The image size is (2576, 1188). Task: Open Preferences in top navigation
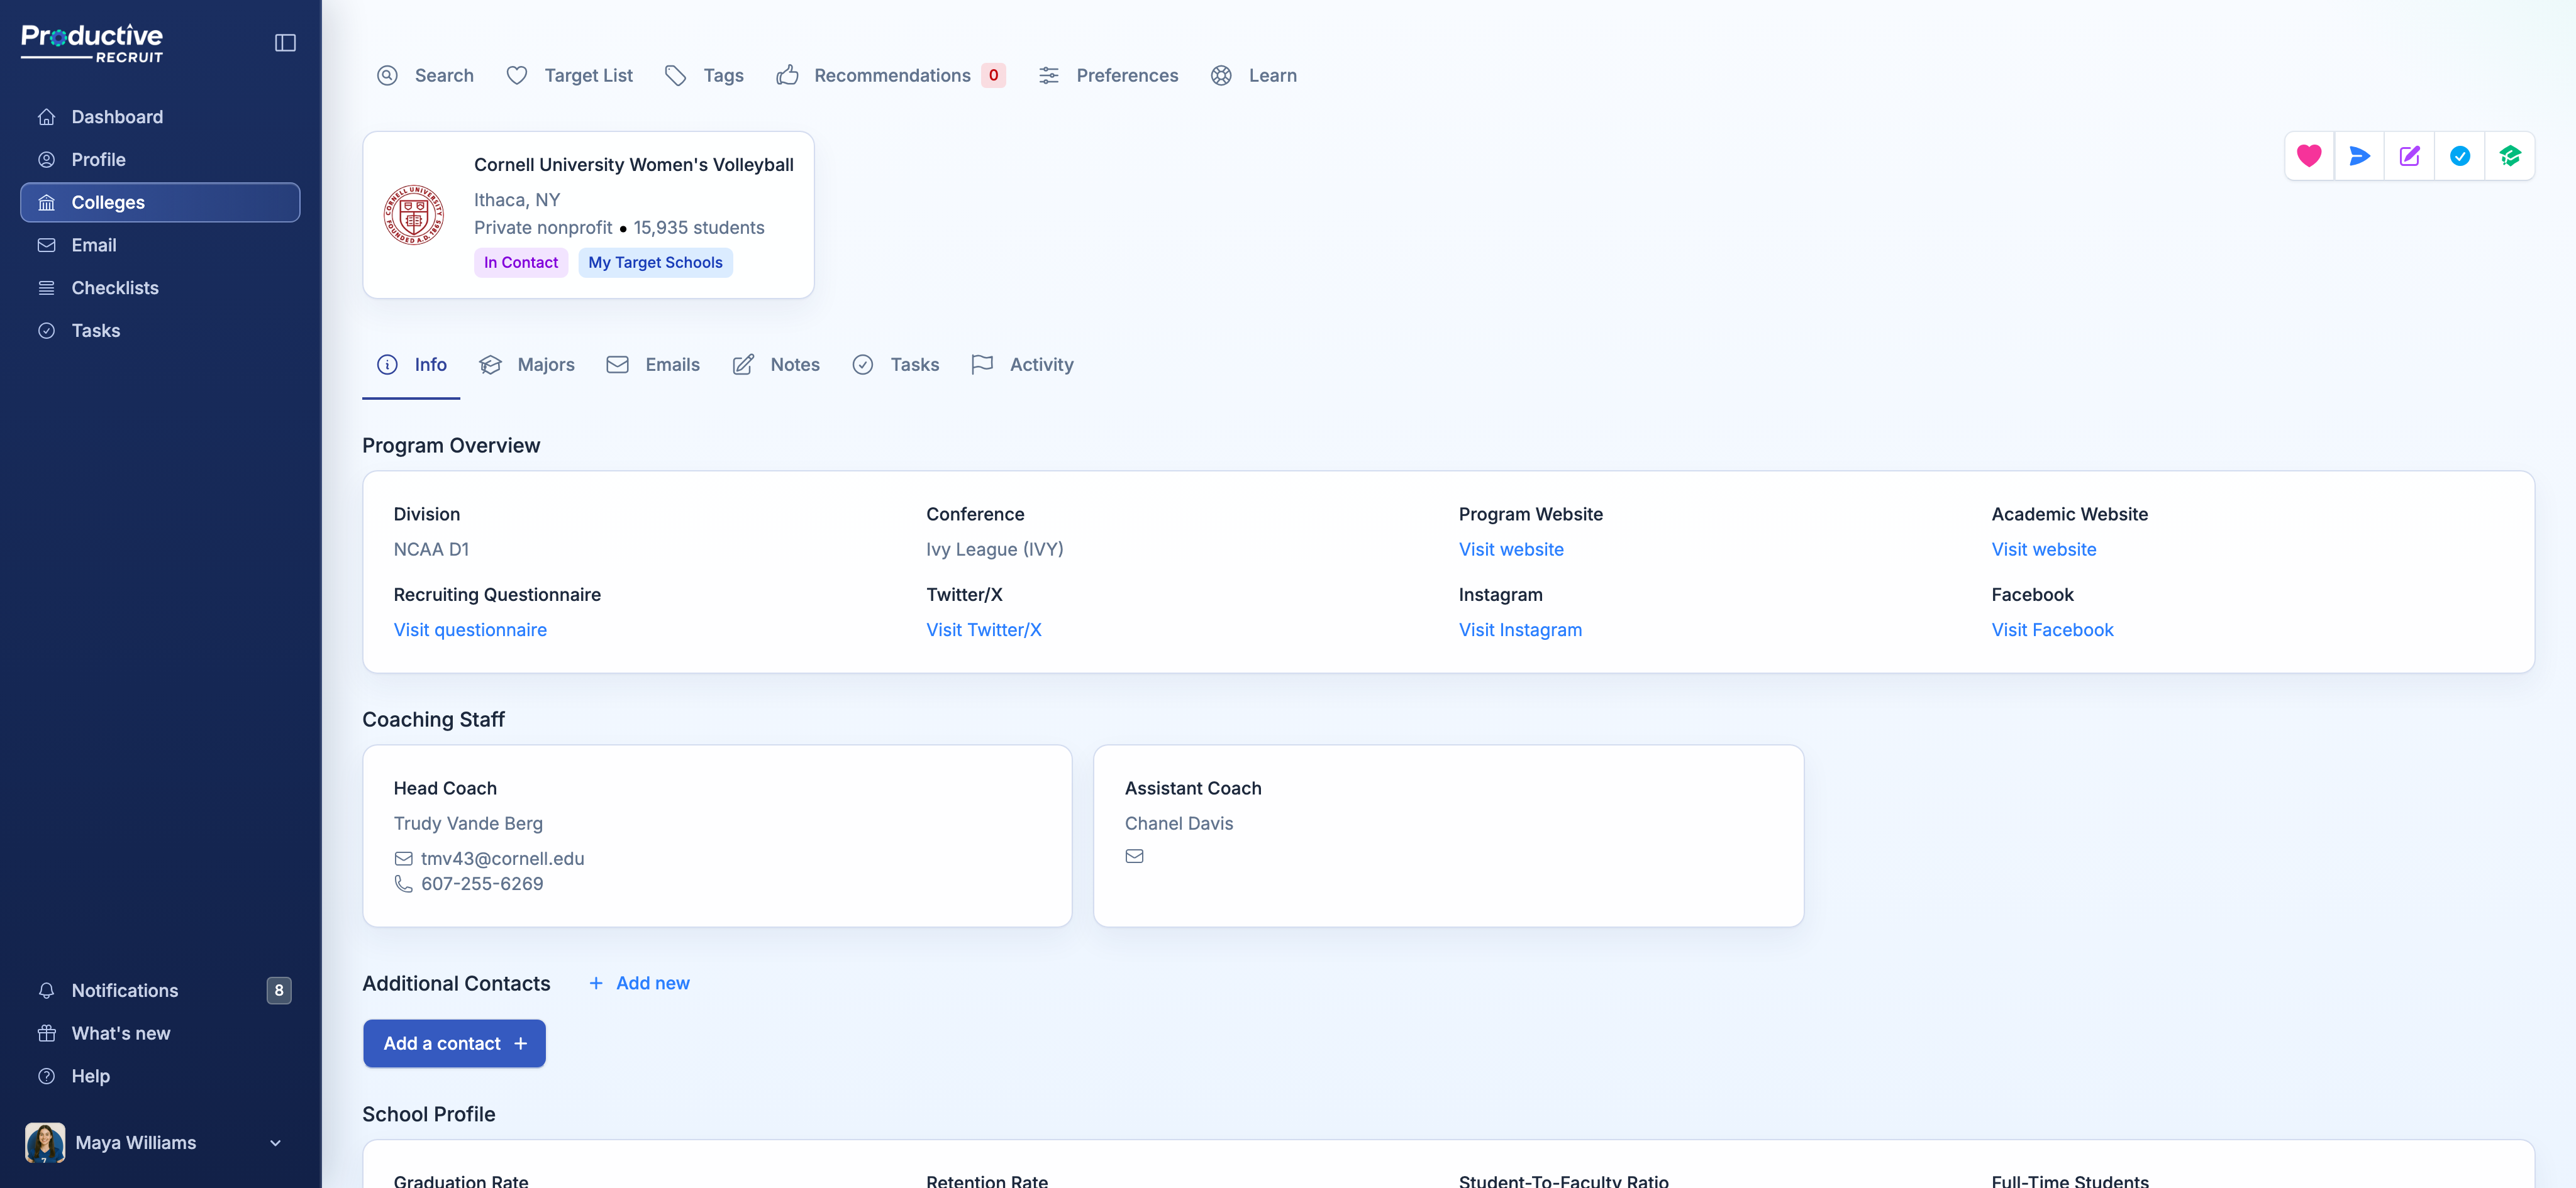pyautogui.click(x=1108, y=75)
